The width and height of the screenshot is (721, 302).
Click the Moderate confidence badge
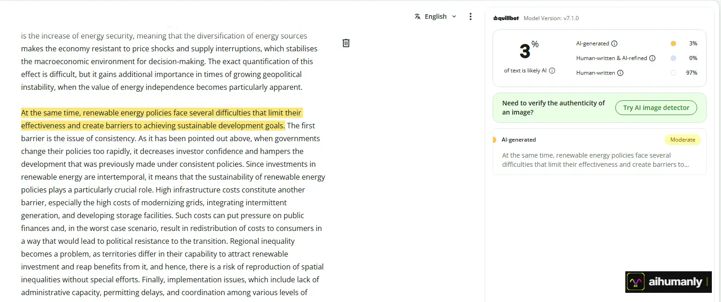[x=683, y=140]
